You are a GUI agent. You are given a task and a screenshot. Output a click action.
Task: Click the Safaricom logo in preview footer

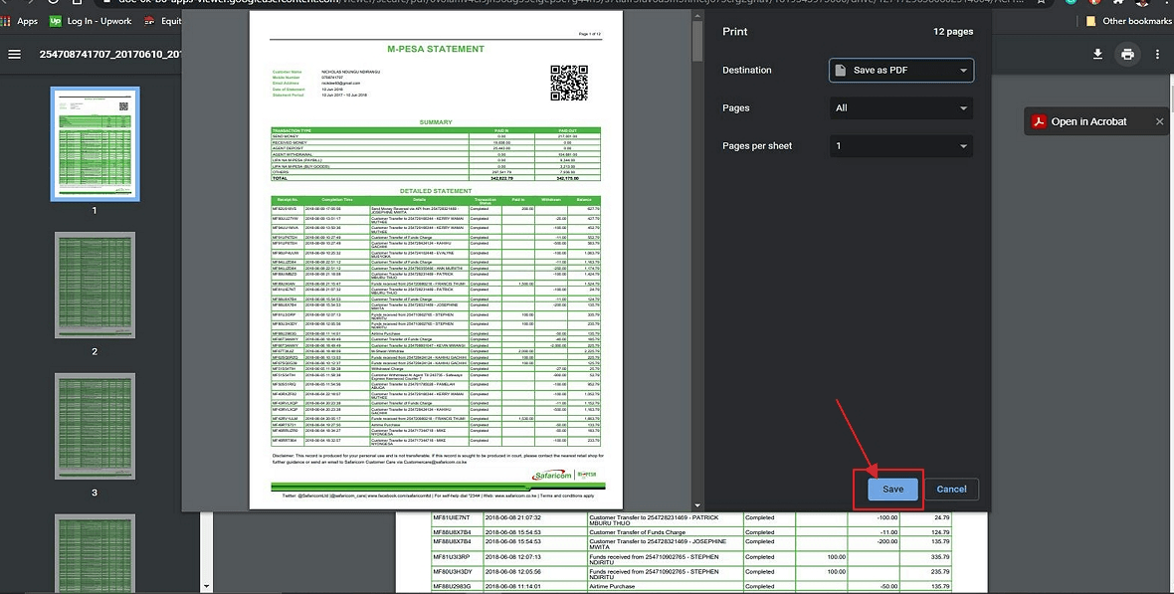(552, 475)
